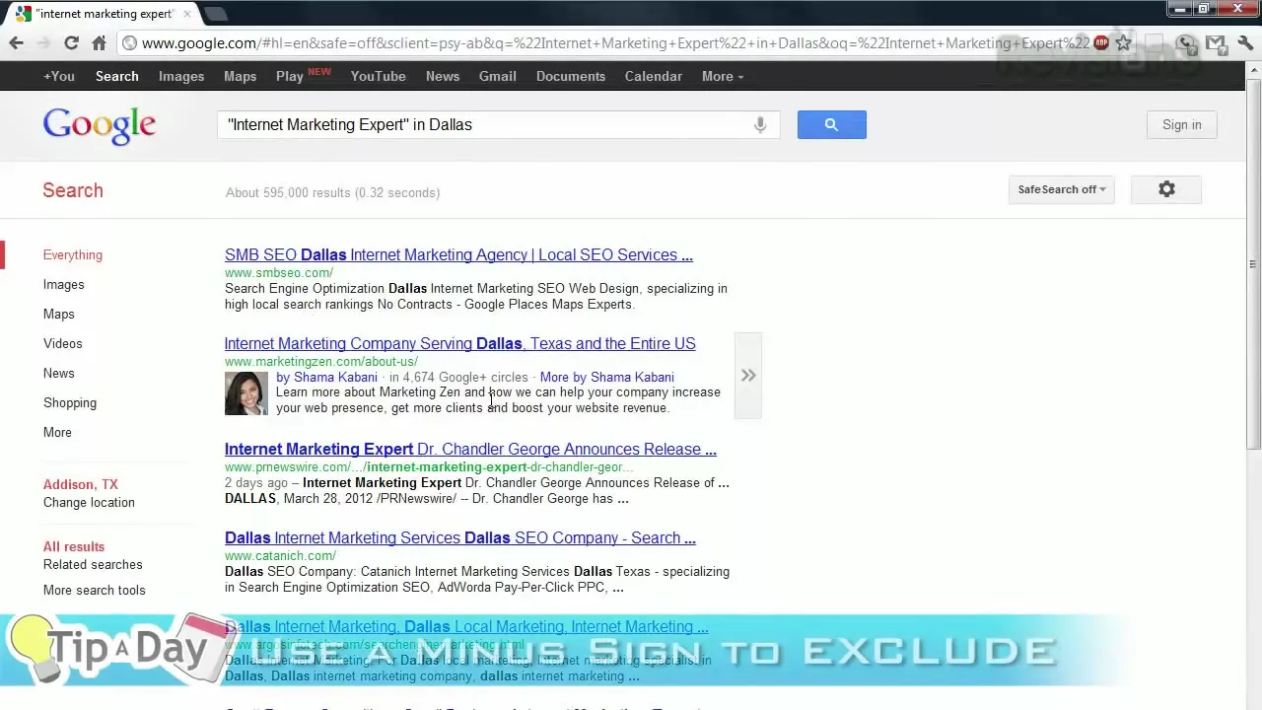Open Gmail from the Google bar
The image size is (1262, 710).
pyautogui.click(x=498, y=76)
